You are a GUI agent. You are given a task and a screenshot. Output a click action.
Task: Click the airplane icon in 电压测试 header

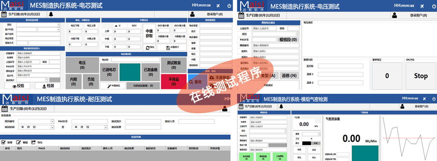pos(422,6)
